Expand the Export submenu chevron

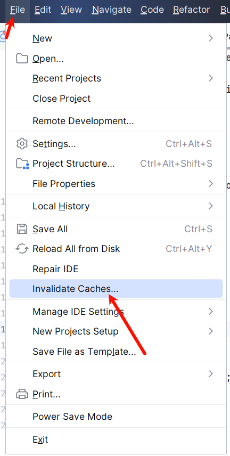[211, 374]
